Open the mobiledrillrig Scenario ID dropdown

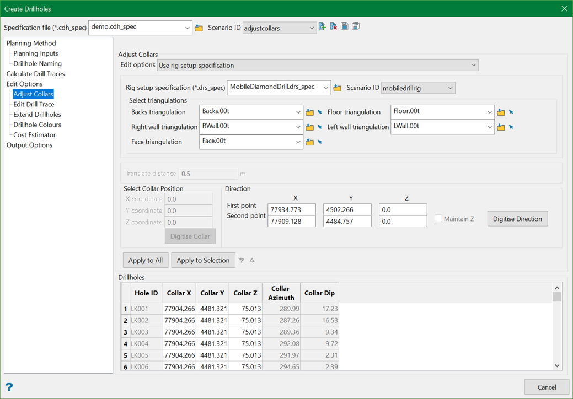click(450, 88)
